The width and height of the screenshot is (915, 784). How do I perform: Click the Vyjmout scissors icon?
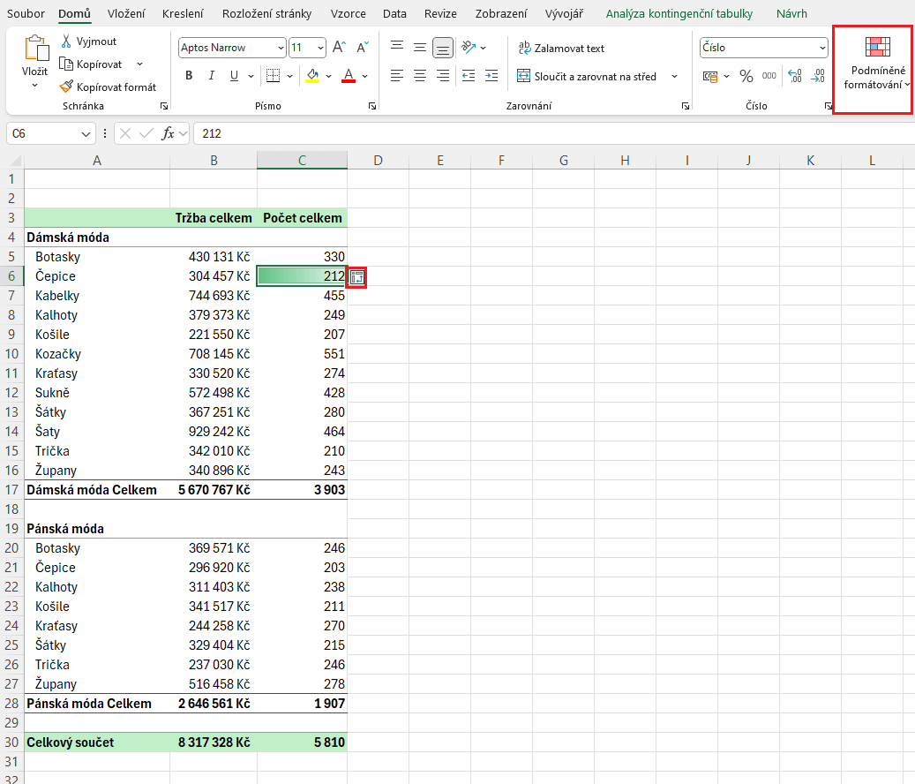click(x=66, y=41)
